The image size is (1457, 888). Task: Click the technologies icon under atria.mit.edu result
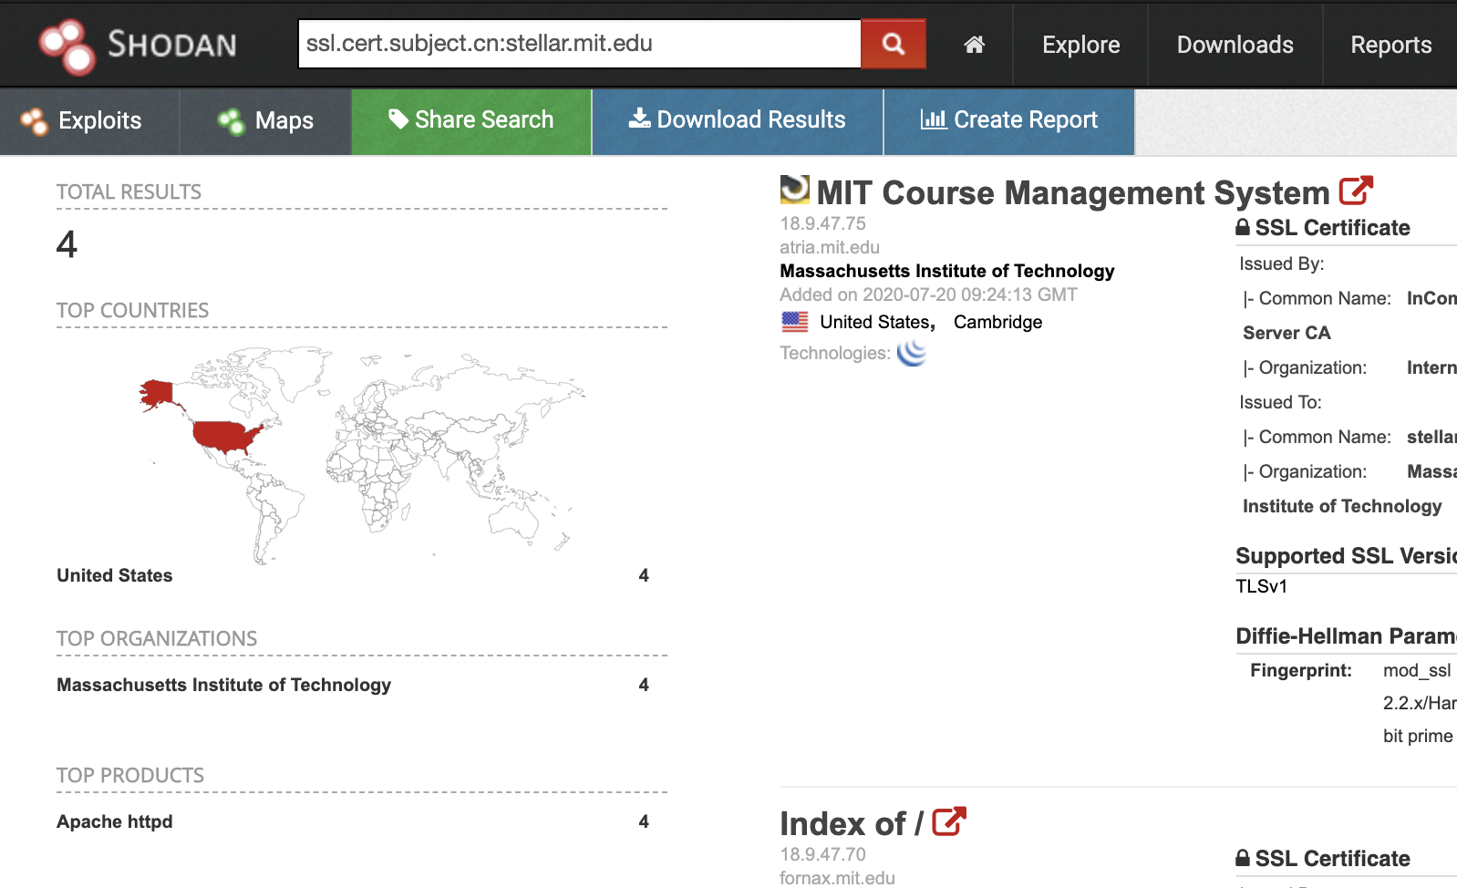point(912,353)
